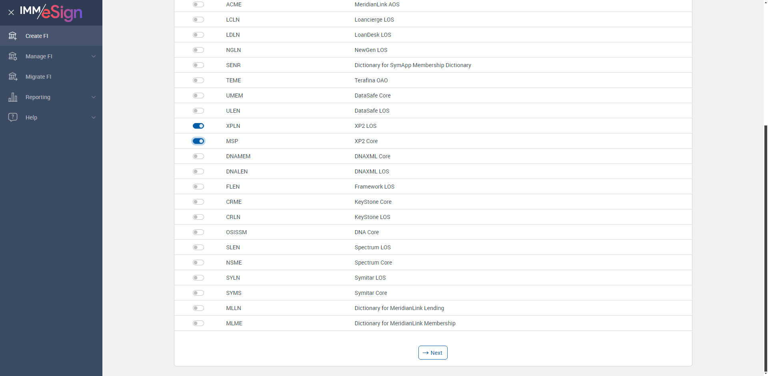The width and height of the screenshot is (768, 376).
Task: Enable the SENR SymApp Membership toggle
Action: click(198, 65)
